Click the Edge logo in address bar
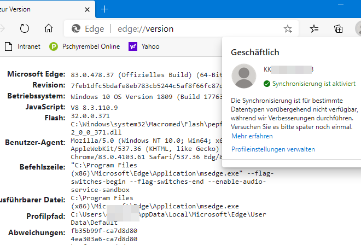This screenshot has width=361, height=245. (x=76, y=29)
